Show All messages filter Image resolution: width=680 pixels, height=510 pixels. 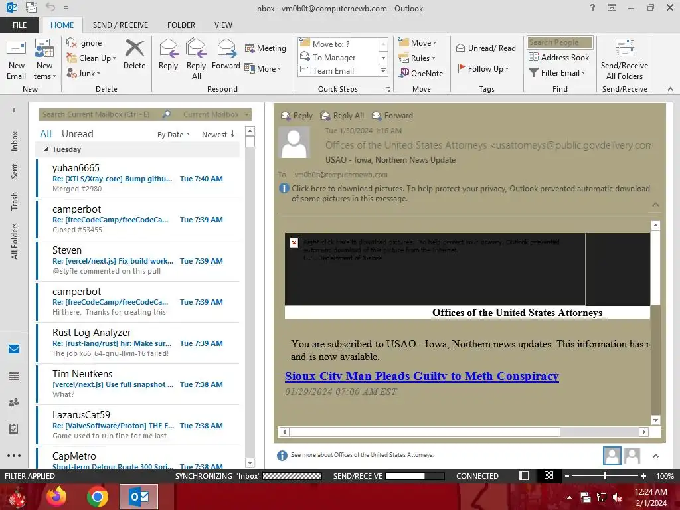pyautogui.click(x=46, y=134)
